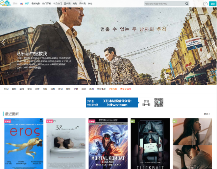Click the 1080p badge on Eros poster

point(8,121)
